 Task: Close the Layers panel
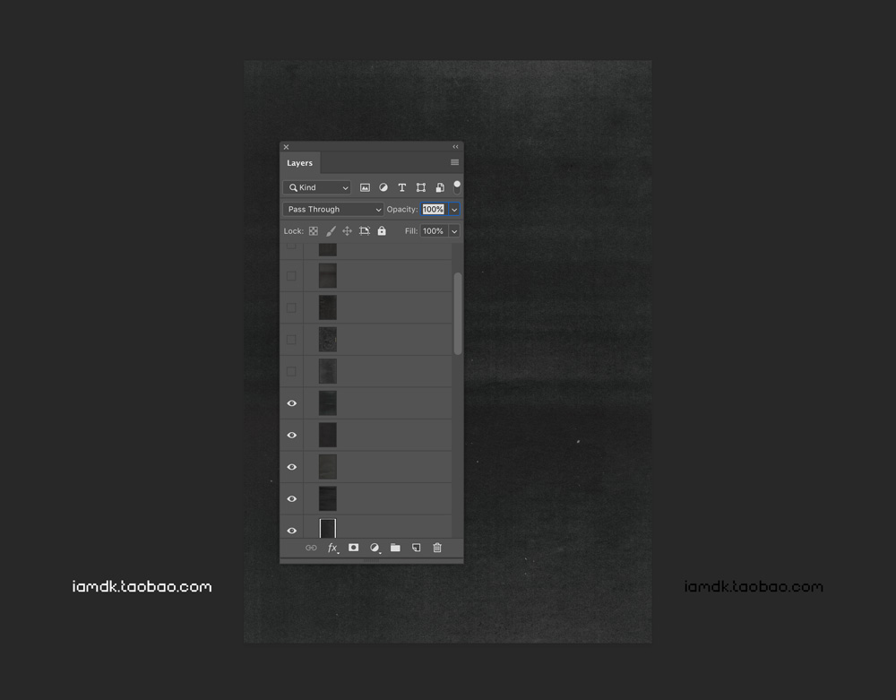coord(287,147)
